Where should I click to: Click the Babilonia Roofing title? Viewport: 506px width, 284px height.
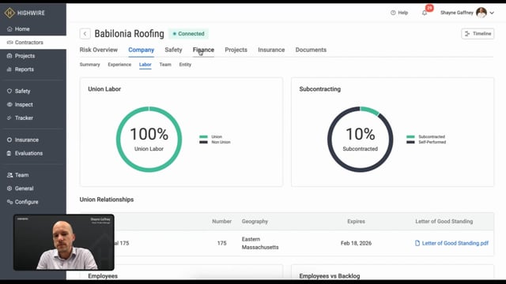(x=129, y=33)
